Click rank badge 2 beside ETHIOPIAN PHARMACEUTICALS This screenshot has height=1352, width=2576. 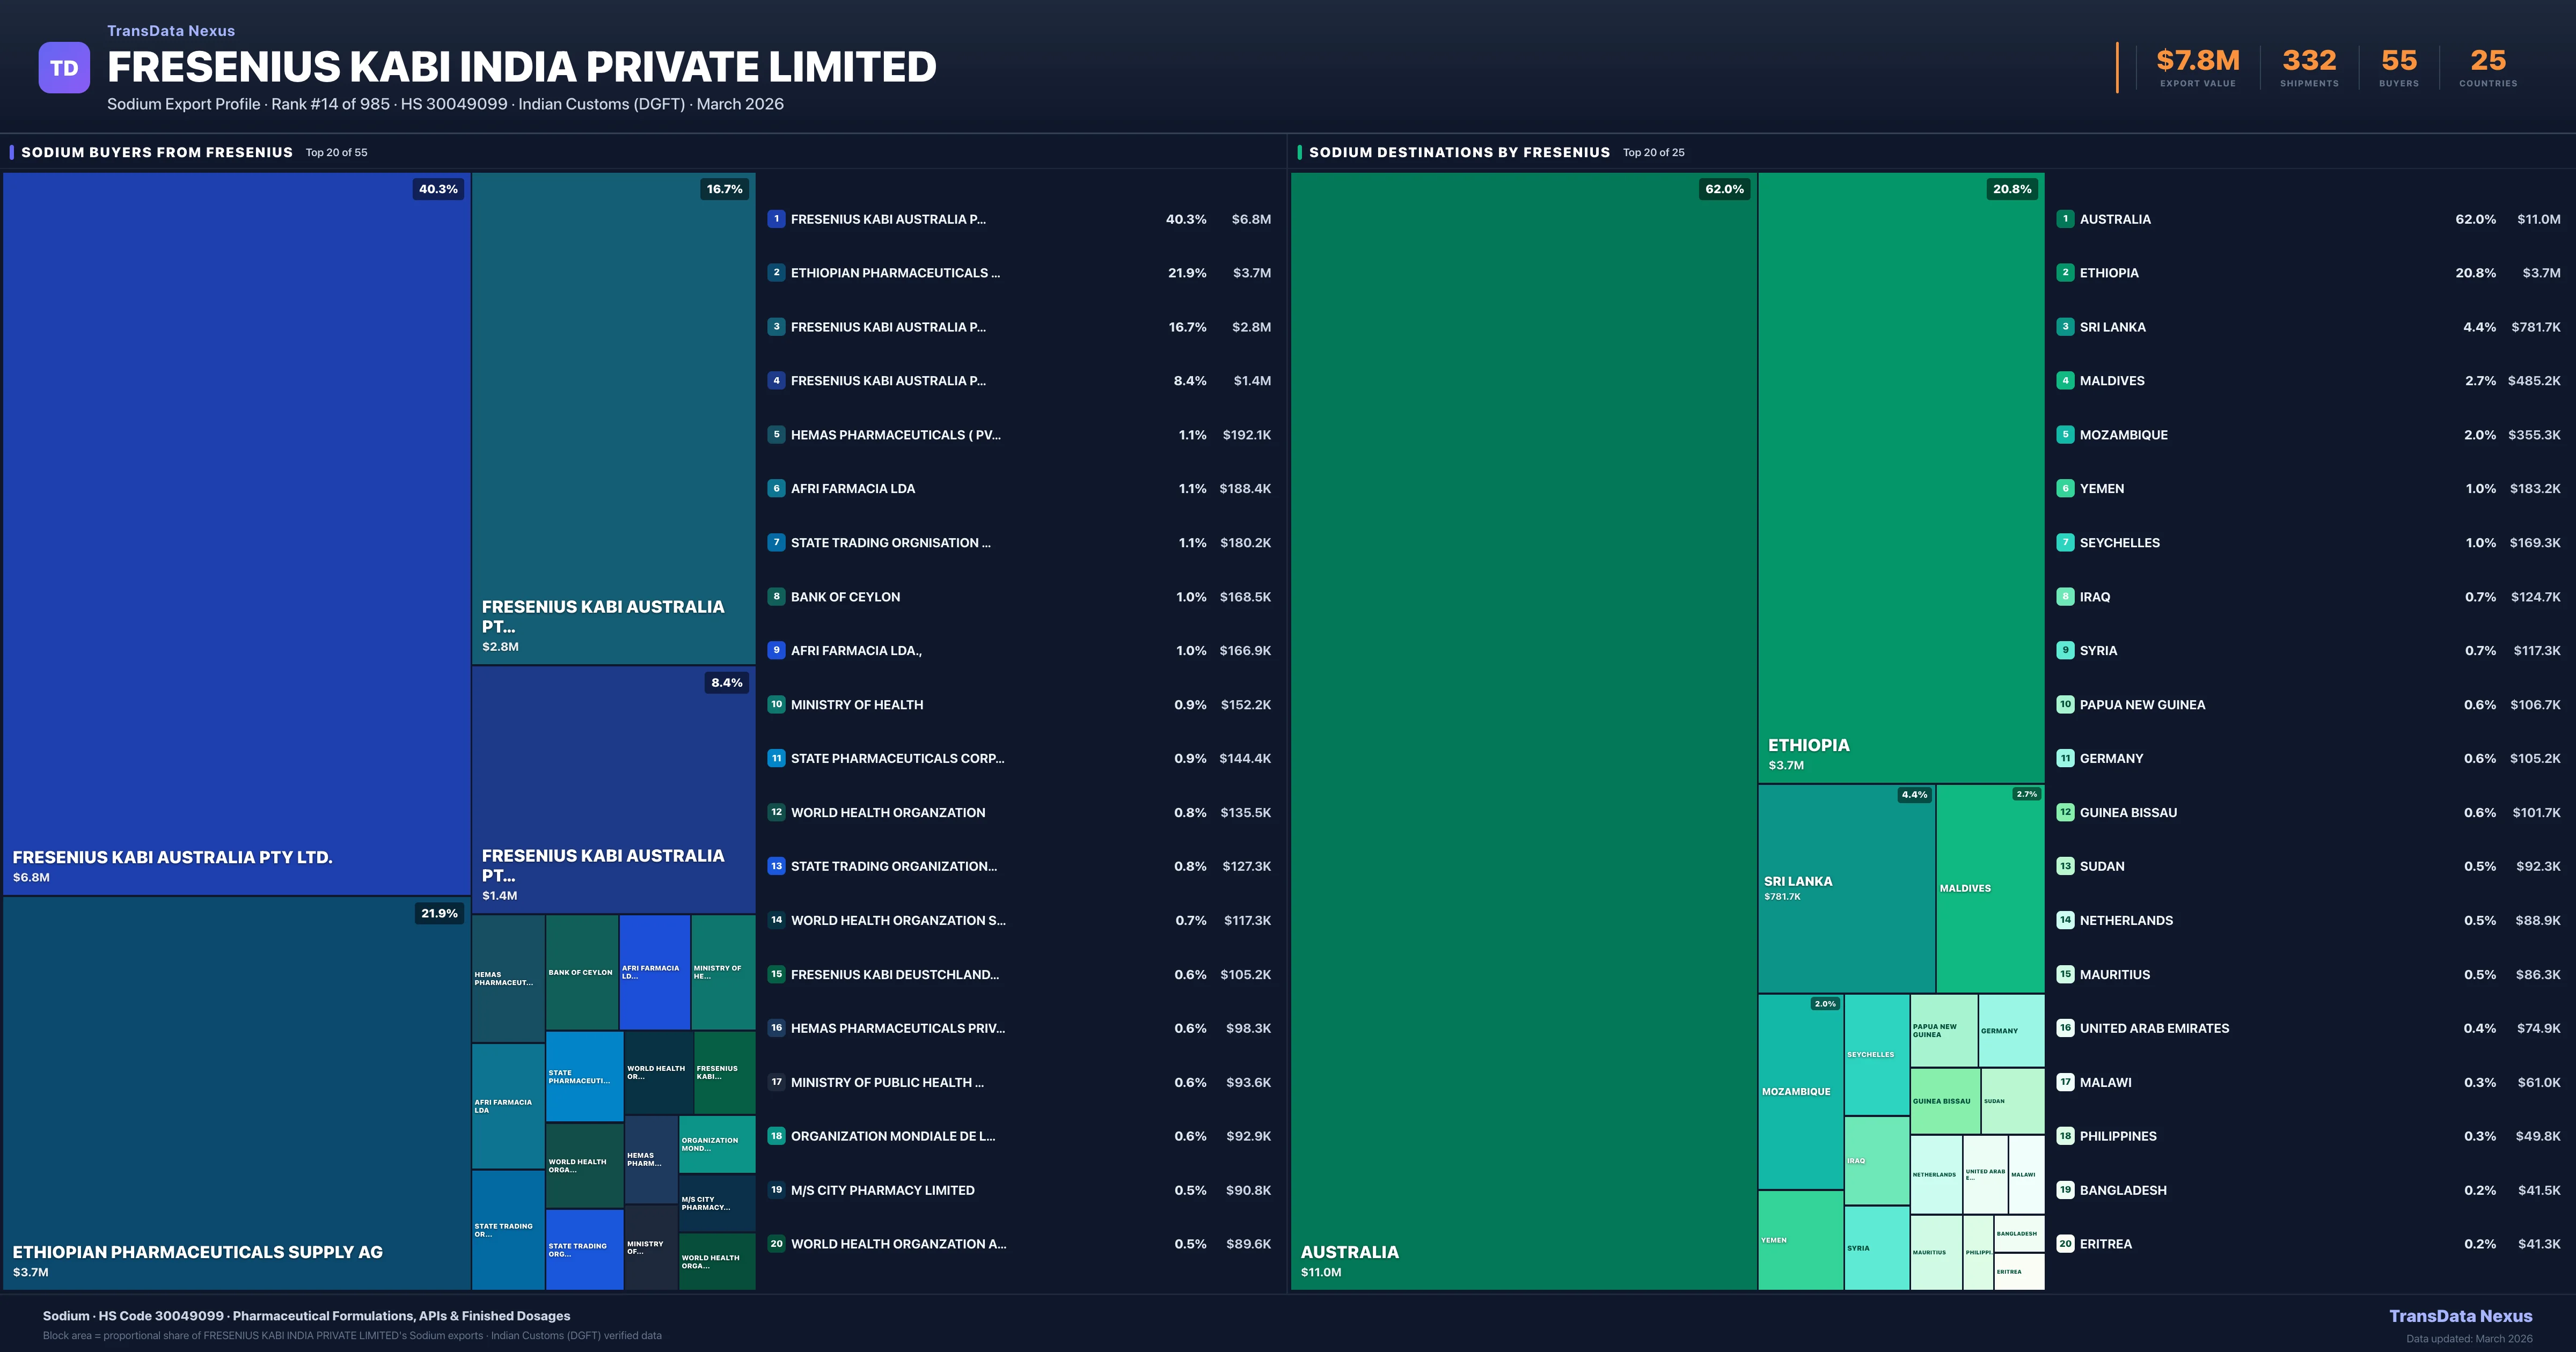pos(776,272)
